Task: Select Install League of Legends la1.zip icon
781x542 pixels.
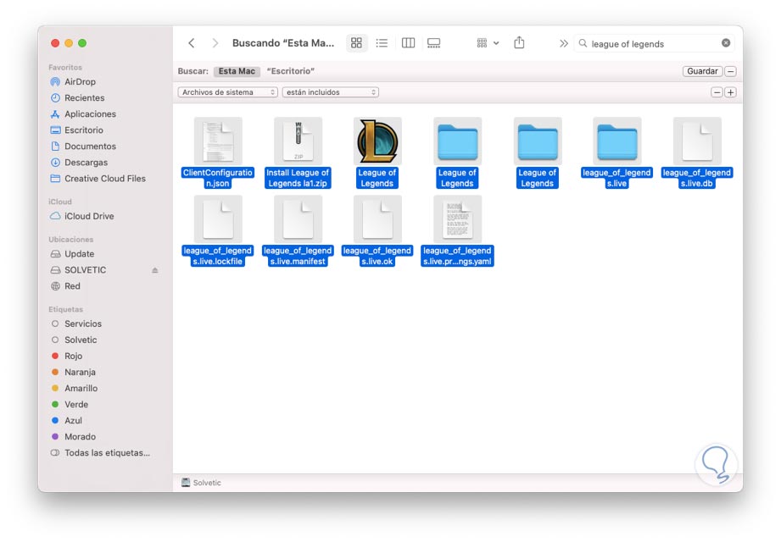Action: [298, 141]
